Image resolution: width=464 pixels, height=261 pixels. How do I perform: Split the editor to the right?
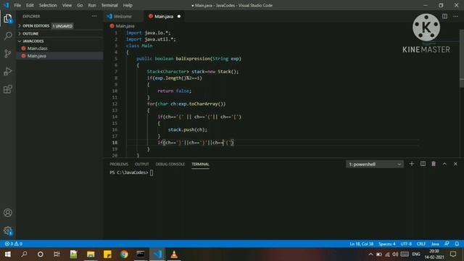point(444,16)
